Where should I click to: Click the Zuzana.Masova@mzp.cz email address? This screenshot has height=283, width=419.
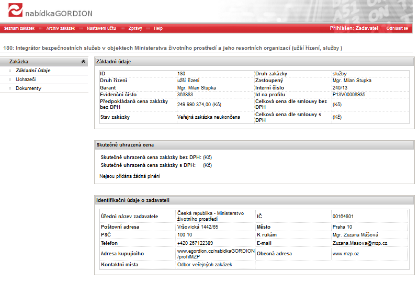coord(359,243)
